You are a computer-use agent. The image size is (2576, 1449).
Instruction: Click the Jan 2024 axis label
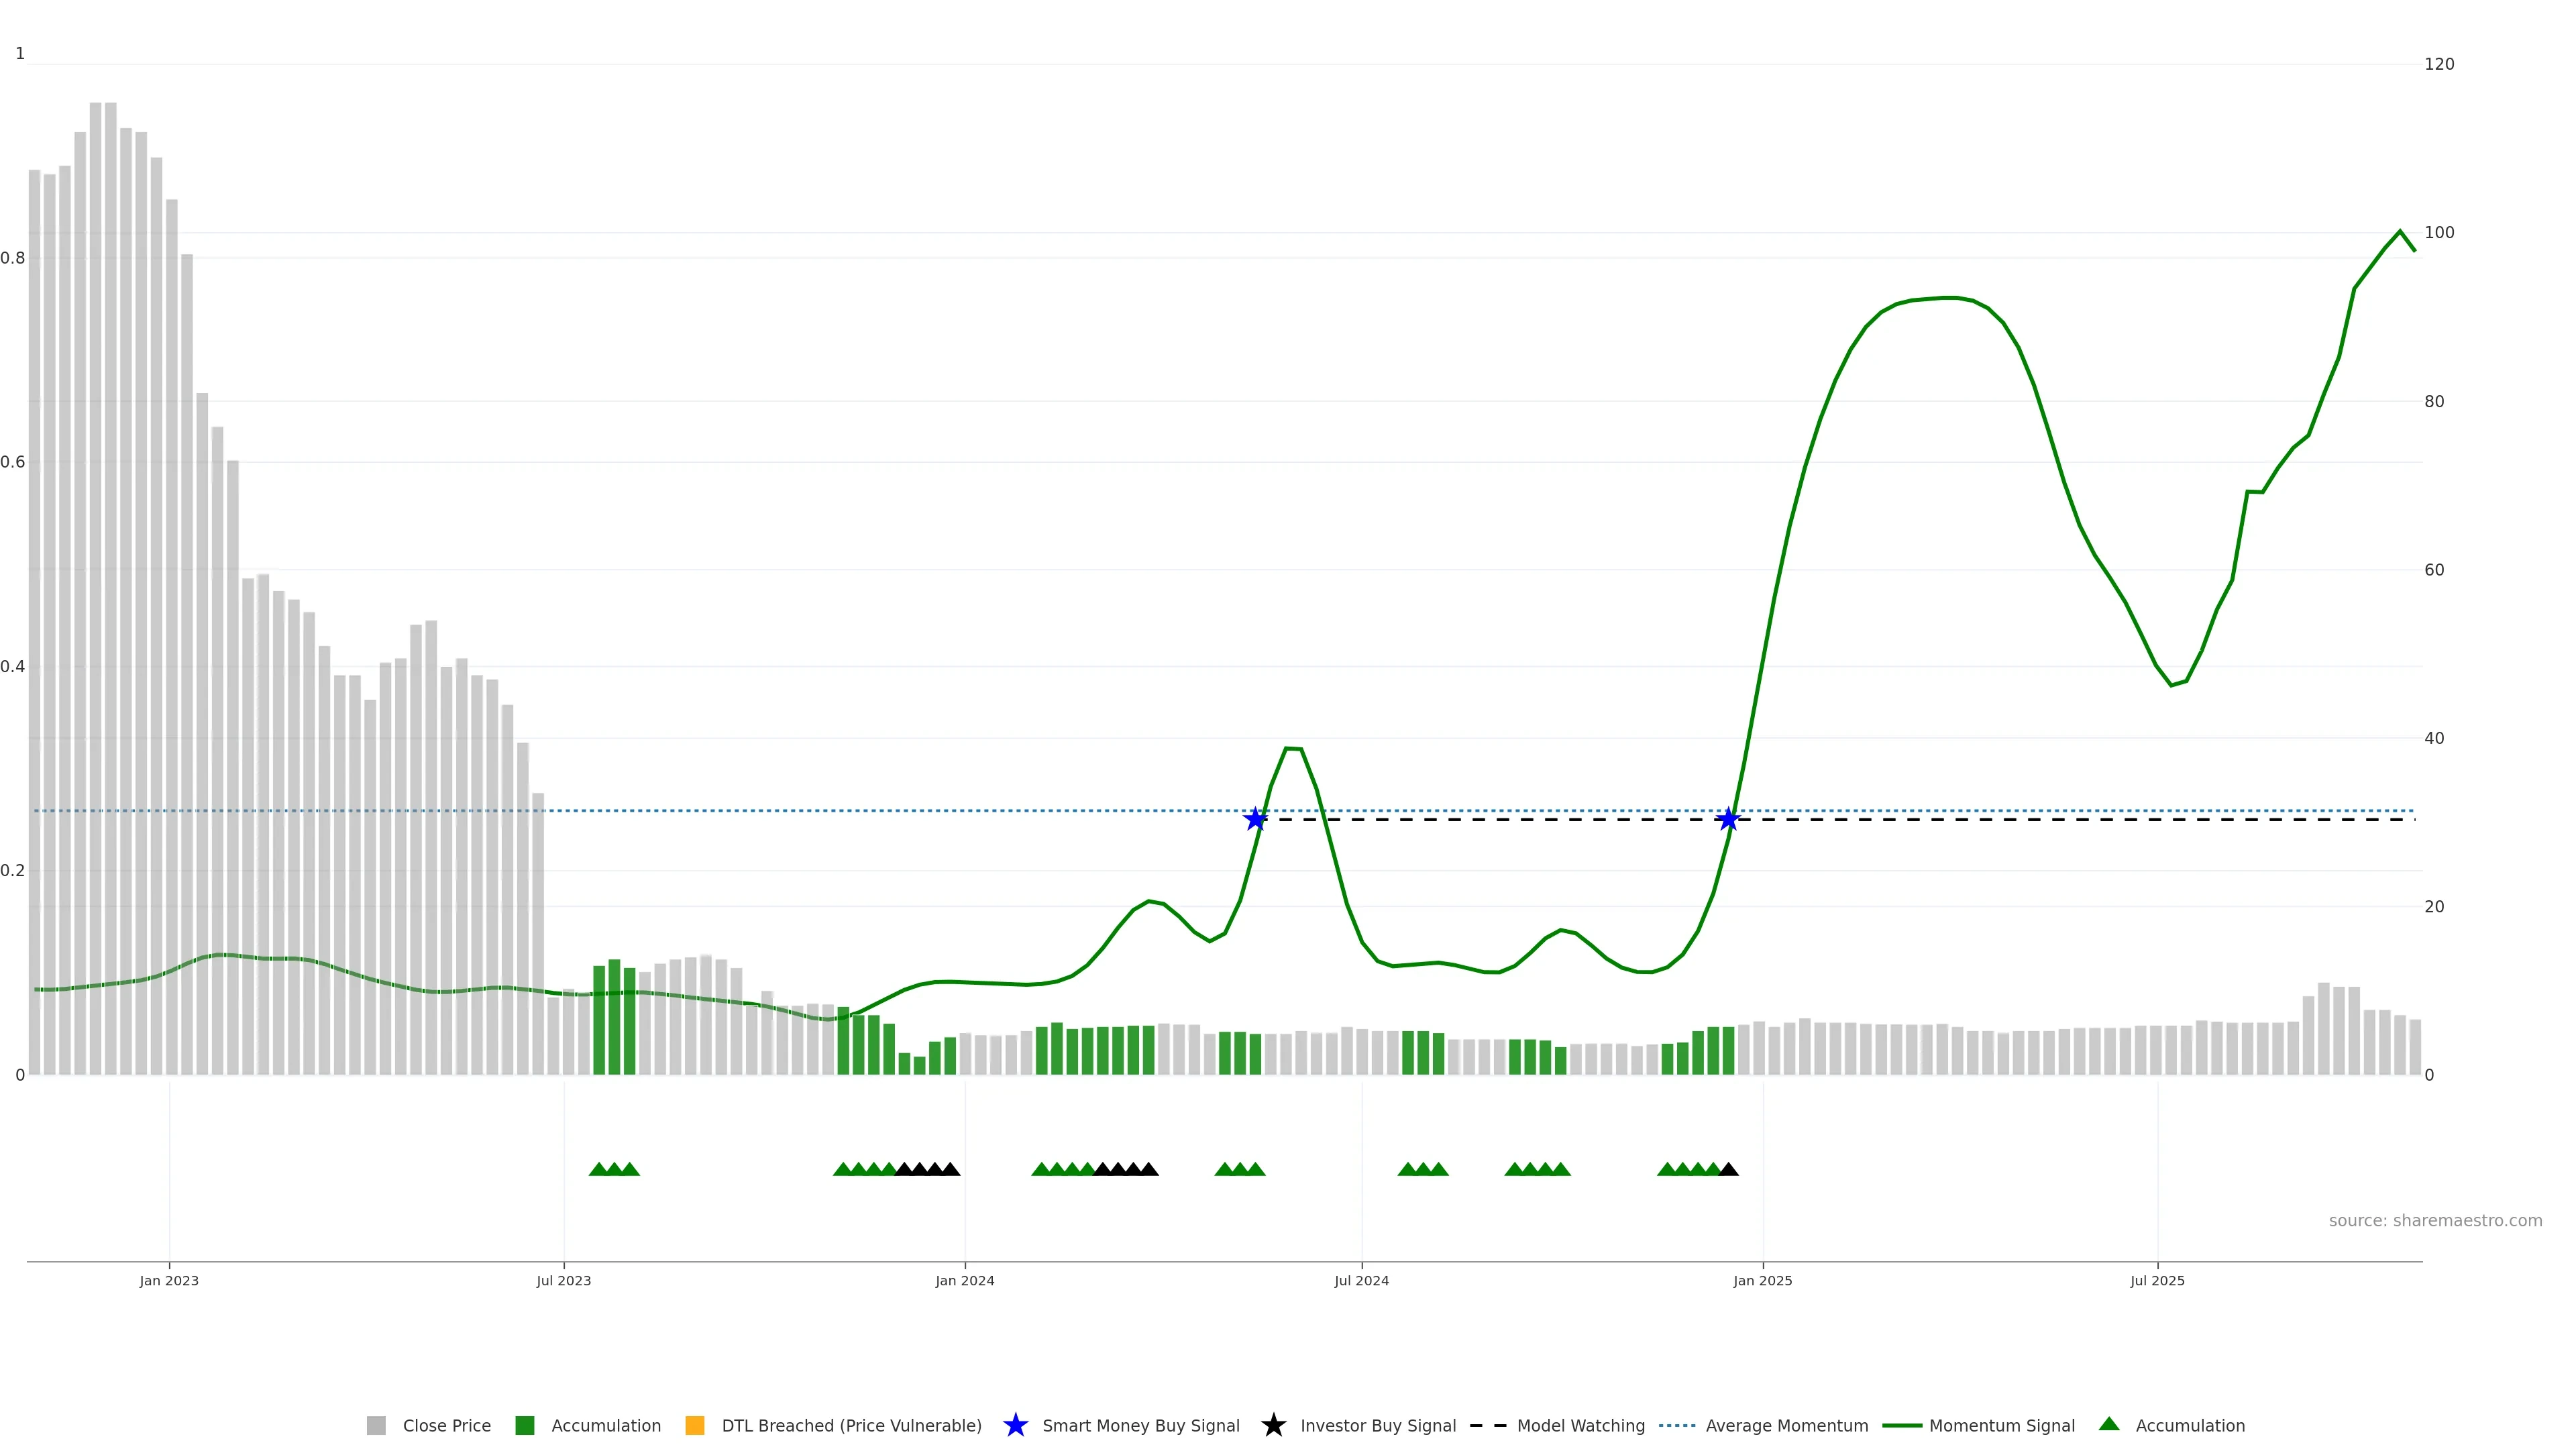(965, 1281)
